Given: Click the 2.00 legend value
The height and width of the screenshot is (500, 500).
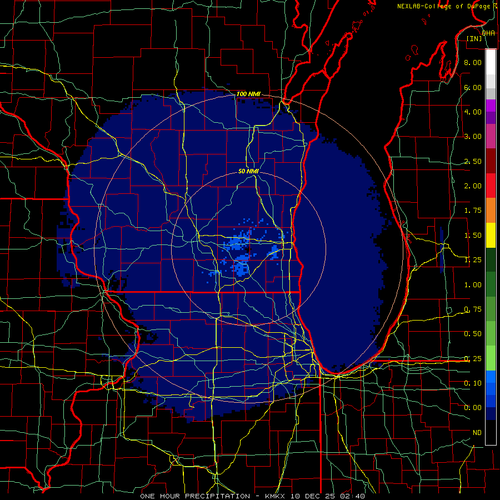Looking at the screenshot, I should click(x=473, y=186).
